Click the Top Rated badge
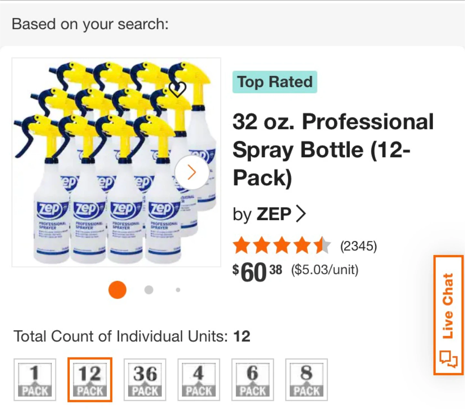 click(x=275, y=82)
